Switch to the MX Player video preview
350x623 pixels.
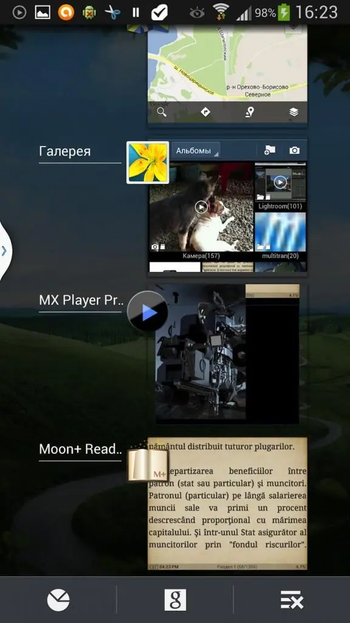227,353
